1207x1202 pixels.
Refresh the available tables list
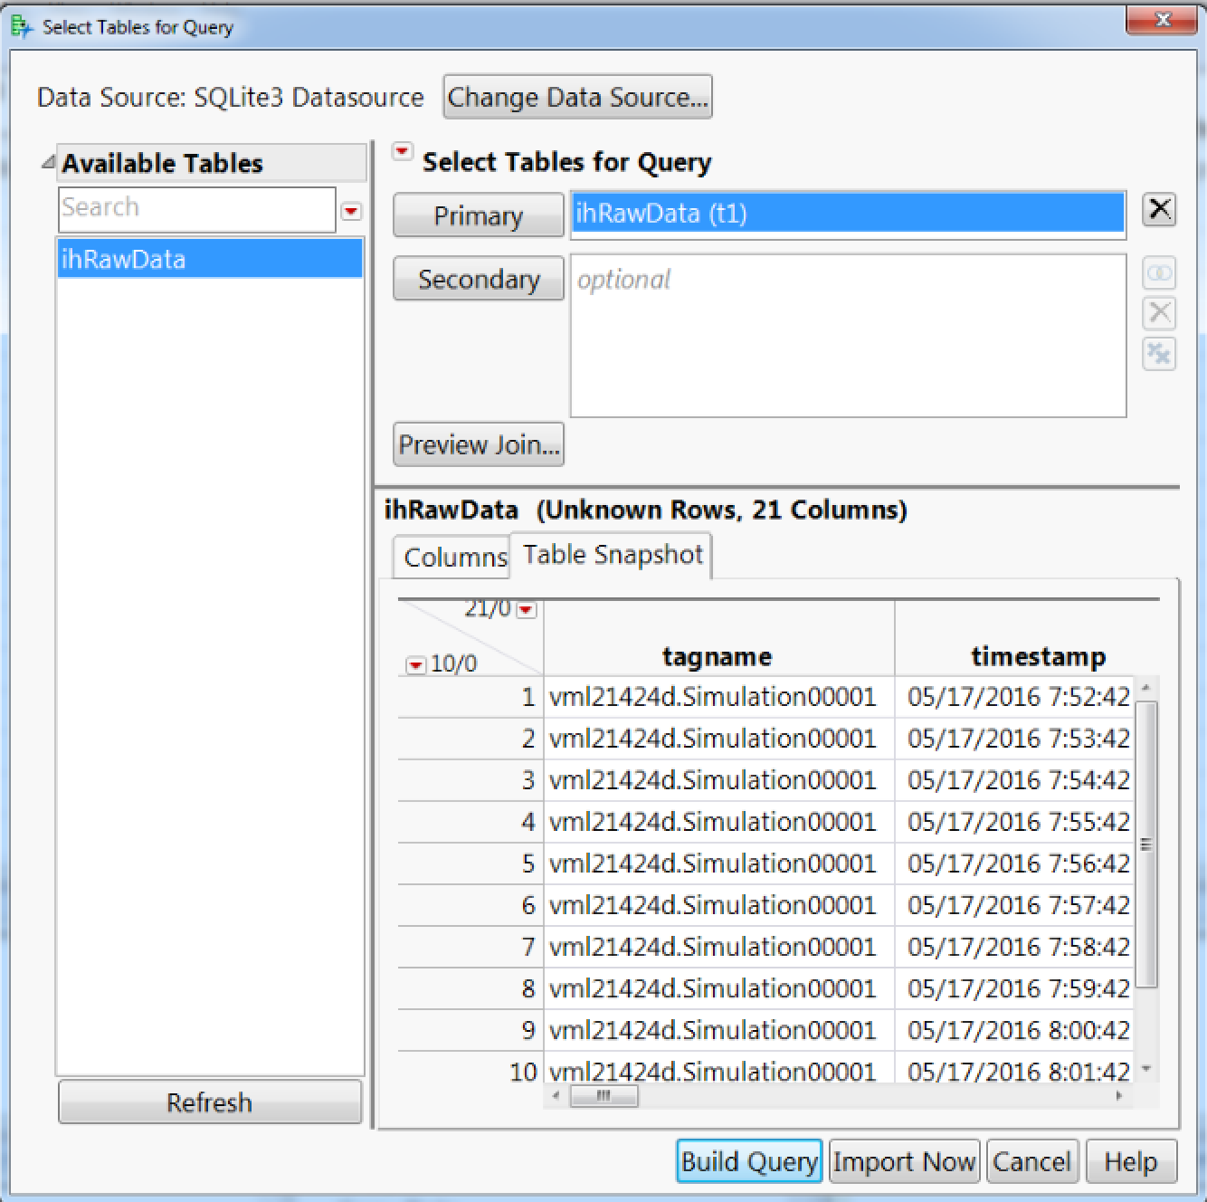[x=209, y=1102]
